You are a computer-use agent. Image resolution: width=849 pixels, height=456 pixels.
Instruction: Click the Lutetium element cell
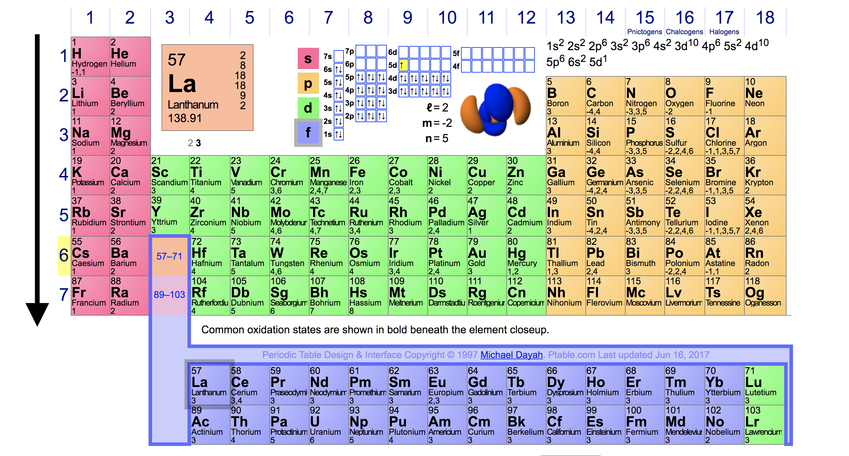pos(764,385)
